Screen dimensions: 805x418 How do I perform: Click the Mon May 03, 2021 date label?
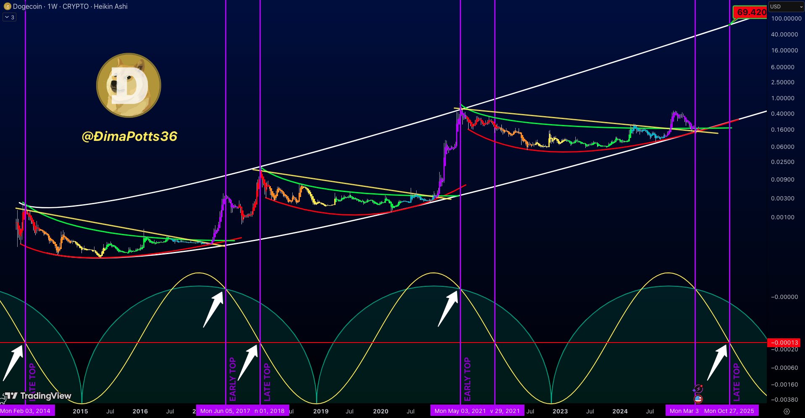(x=460, y=411)
